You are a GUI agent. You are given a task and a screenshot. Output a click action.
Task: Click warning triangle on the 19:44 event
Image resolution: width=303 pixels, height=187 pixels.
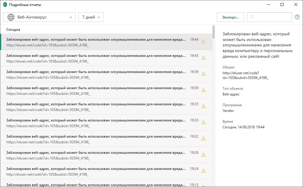tap(203, 42)
